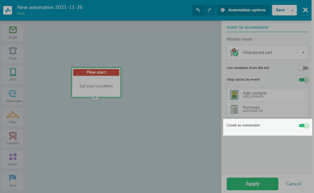Image resolution: width=314 pixels, height=193 pixels.
Task: Select the Add contacts event
Action: 267,95
